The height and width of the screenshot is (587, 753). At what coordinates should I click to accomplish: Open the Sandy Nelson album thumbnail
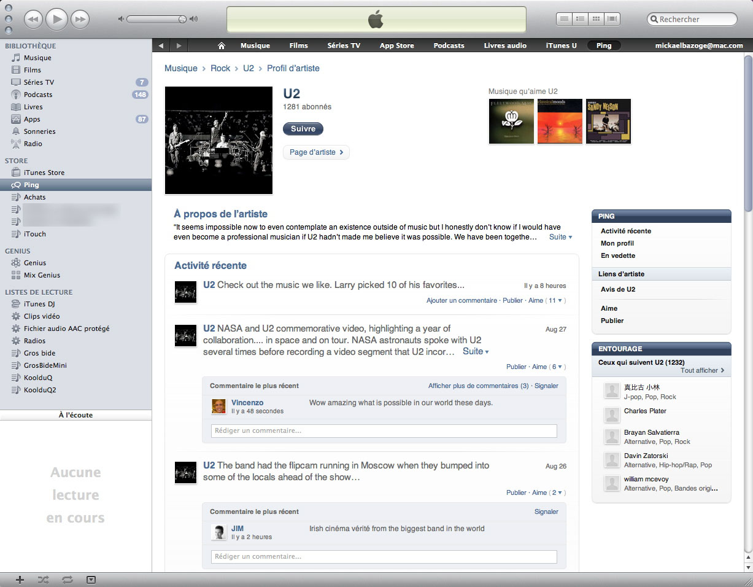click(x=608, y=121)
